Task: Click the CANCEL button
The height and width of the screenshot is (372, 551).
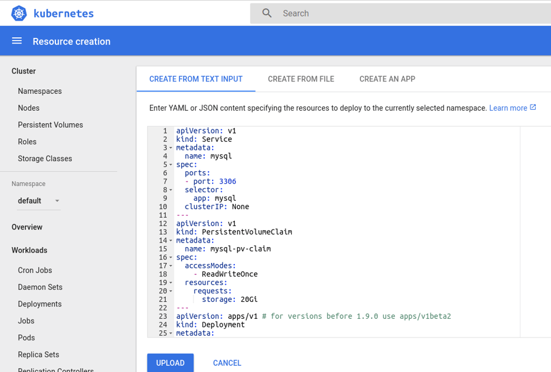Action: coord(226,362)
